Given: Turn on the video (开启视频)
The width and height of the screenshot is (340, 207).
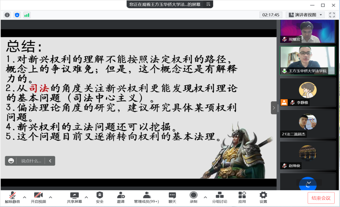Looking at the screenshot, I should pos(38,197).
